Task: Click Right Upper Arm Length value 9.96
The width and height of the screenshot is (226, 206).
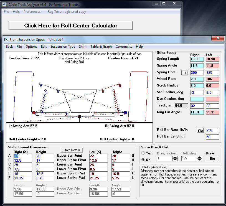Action: tap(23, 189)
